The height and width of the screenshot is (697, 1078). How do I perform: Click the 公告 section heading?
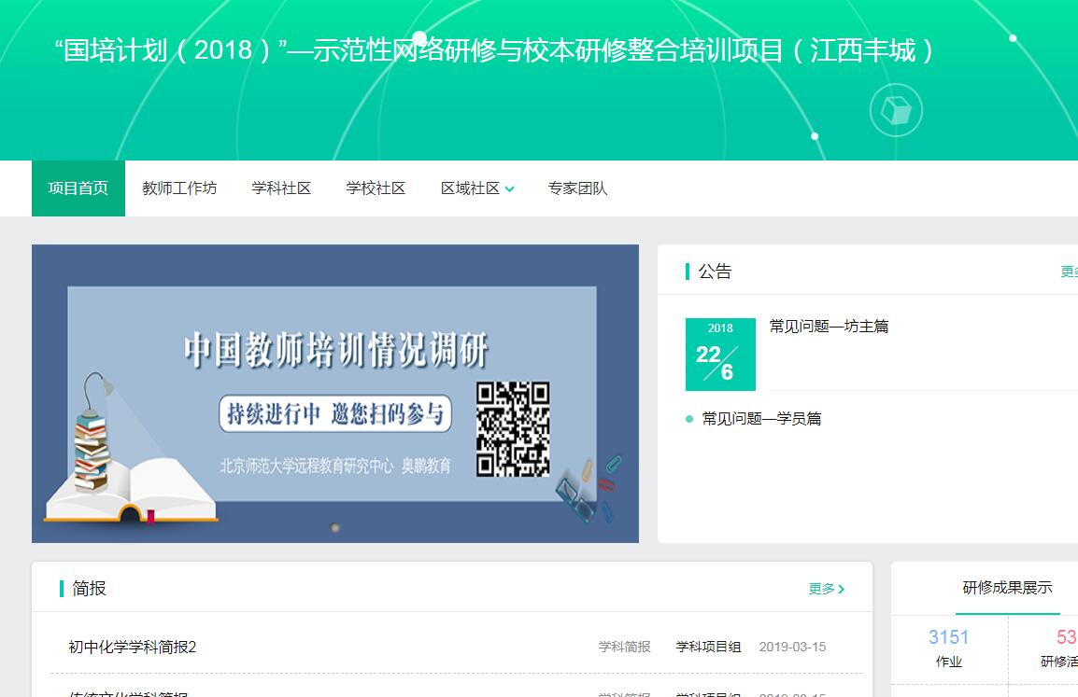coord(715,272)
